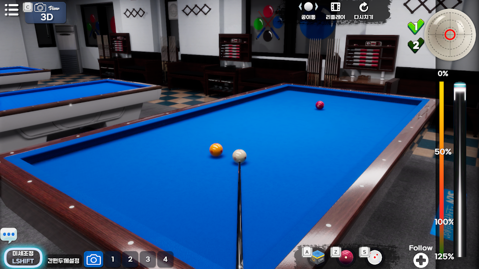
Task: Open 간편두께설정 easy thickness setting
Action: (x=64, y=261)
